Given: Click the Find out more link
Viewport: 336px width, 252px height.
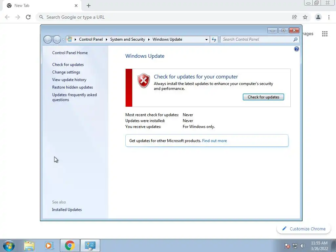Looking at the screenshot, I should coord(214,141).
